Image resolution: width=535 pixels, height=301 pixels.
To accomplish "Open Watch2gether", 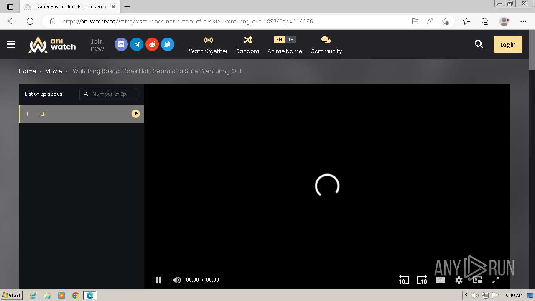I will (208, 45).
